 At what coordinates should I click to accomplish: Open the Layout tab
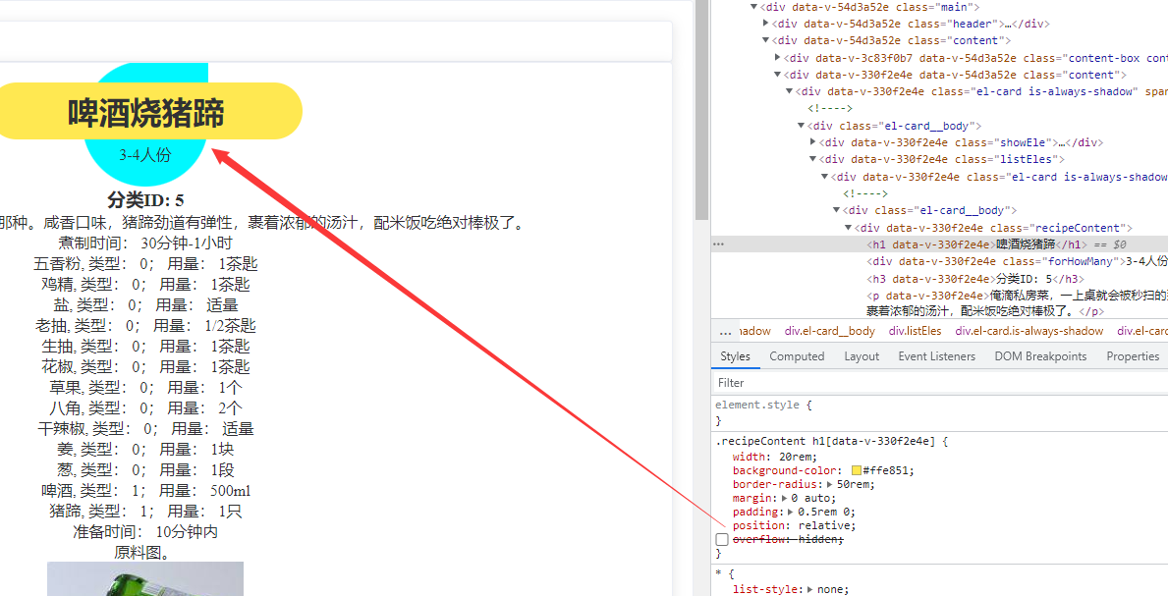[x=861, y=356]
